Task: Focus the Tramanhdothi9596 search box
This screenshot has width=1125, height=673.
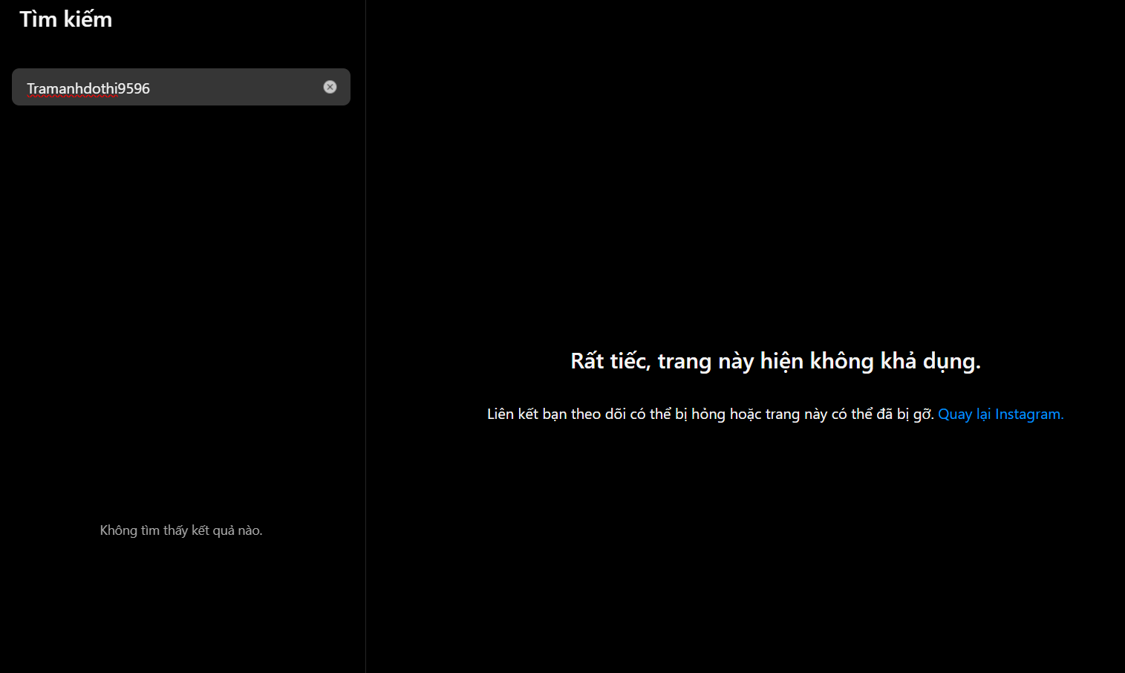Action: 178,88
